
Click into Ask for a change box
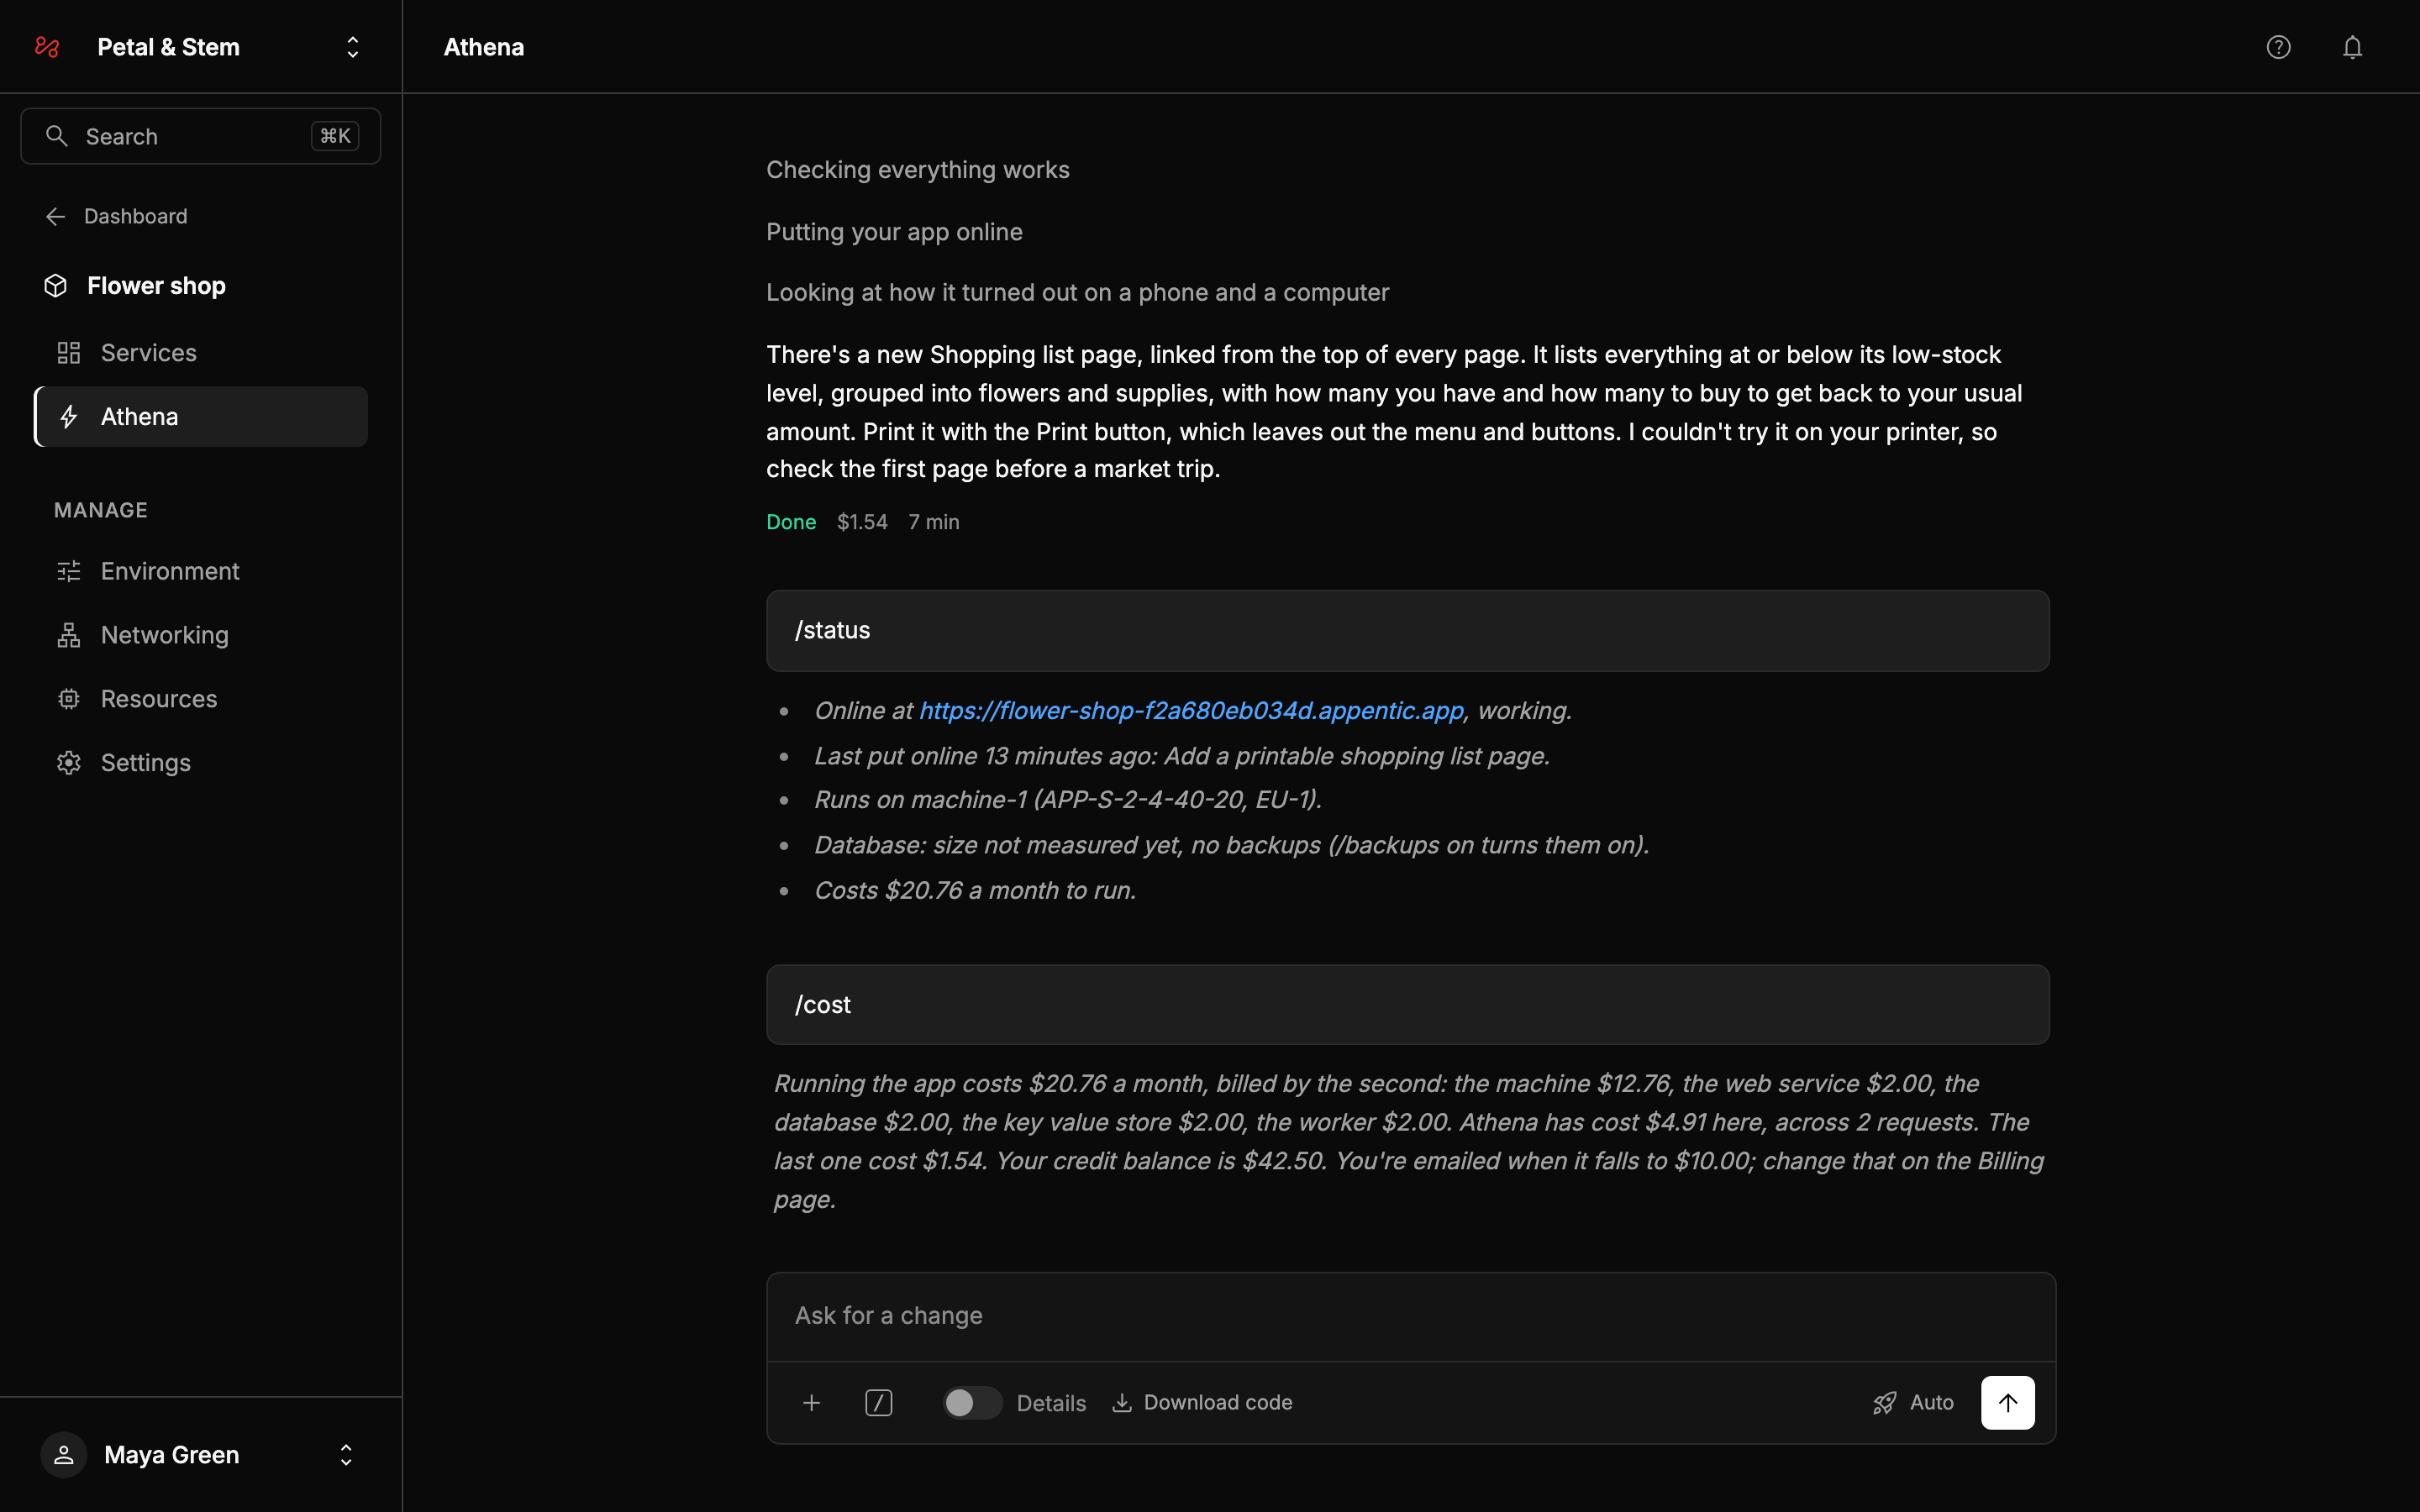[x=1410, y=1316]
